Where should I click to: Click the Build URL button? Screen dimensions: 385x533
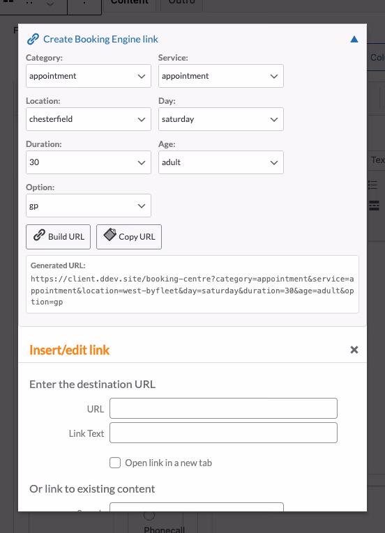(x=58, y=237)
